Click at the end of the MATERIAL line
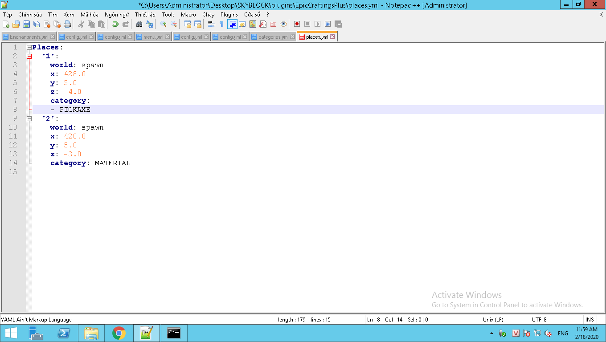The image size is (606, 342). tap(131, 163)
